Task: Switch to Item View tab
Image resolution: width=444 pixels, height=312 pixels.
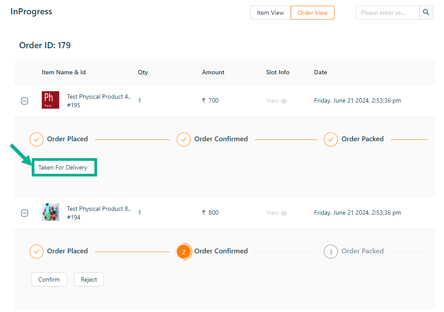Action: (270, 13)
